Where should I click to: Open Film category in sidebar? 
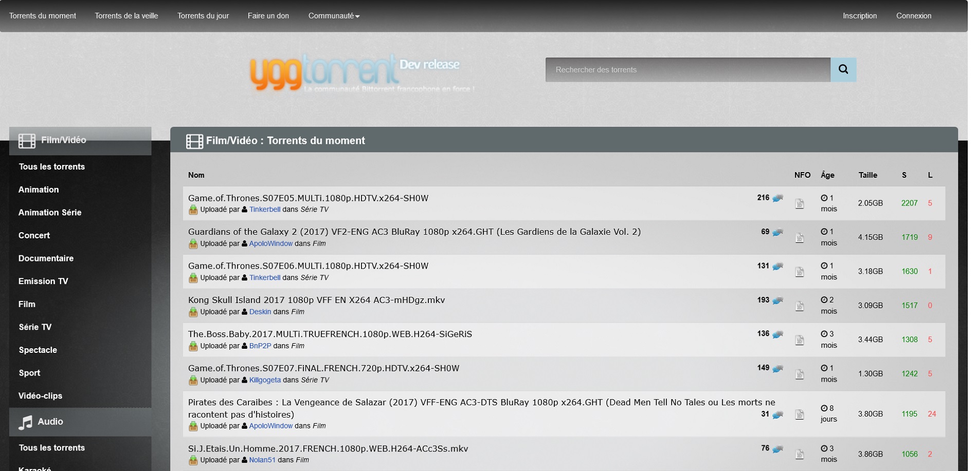pos(27,305)
